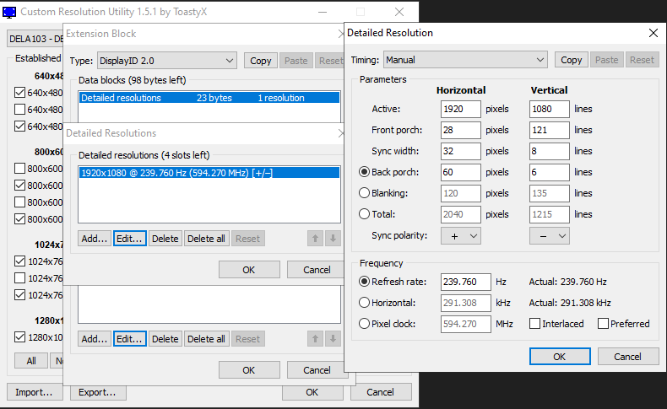
Task: Select the Back porch radio button
Action: coord(364,172)
